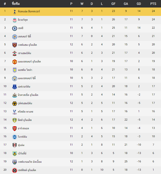Sort table by PTS column header
This screenshot has width=161, height=174.
tap(153, 4)
